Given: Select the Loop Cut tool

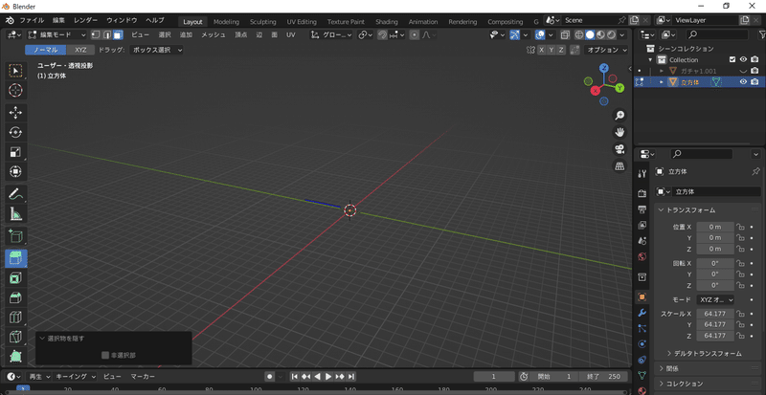Looking at the screenshot, I should click(15, 318).
